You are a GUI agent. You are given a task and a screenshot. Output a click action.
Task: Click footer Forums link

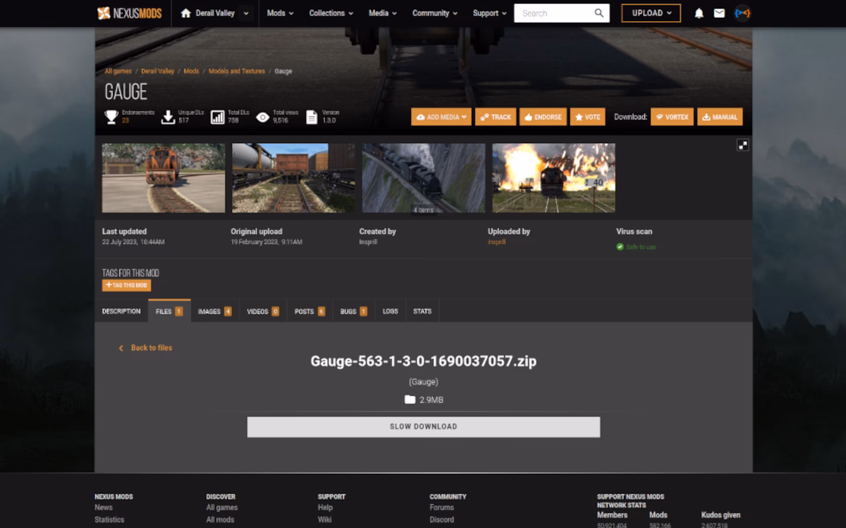(x=442, y=508)
